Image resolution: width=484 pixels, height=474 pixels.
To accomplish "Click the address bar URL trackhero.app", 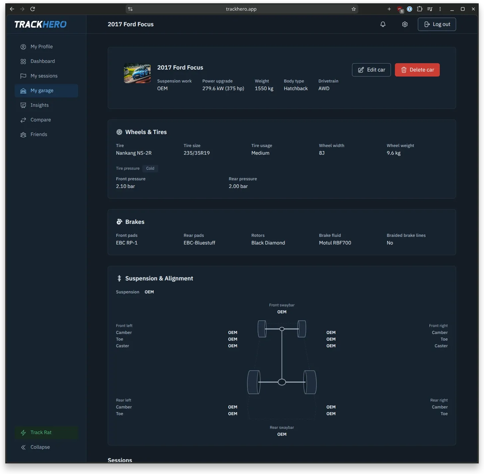I will (241, 9).
